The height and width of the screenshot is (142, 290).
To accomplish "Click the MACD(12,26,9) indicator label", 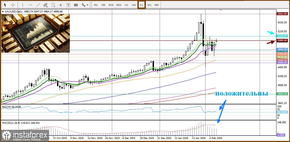I will pyautogui.click(x=21, y=123).
